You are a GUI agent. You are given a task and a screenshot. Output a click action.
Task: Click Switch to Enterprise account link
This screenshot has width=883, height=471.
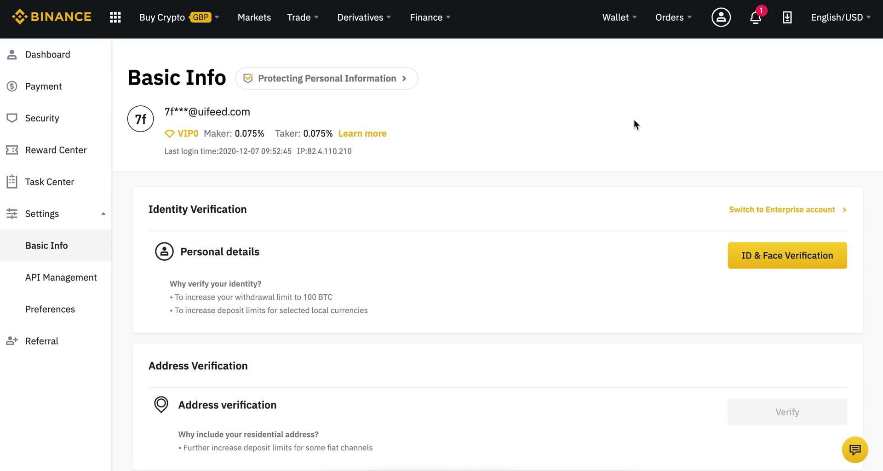pos(788,210)
